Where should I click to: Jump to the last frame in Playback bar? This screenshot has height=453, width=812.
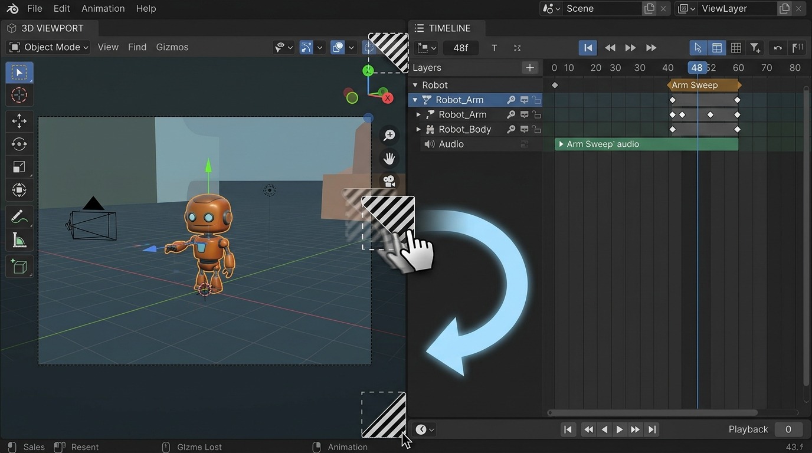coord(652,429)
